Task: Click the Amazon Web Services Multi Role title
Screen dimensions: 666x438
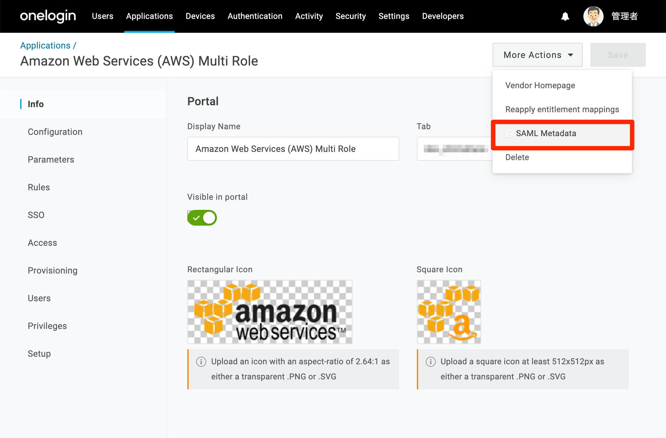Action: (139, 61)
